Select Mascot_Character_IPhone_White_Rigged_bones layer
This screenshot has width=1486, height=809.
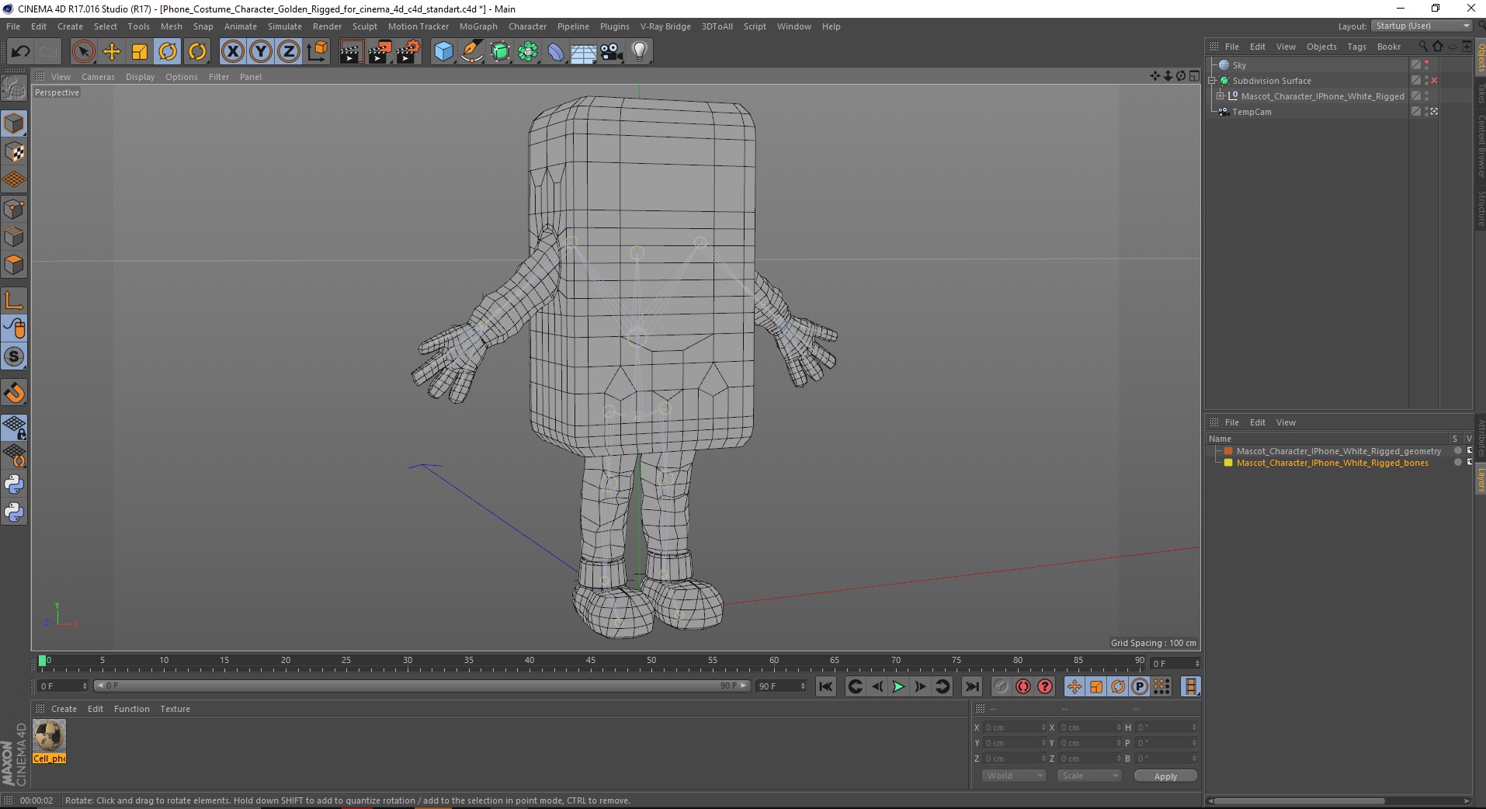pos(1332,463)
